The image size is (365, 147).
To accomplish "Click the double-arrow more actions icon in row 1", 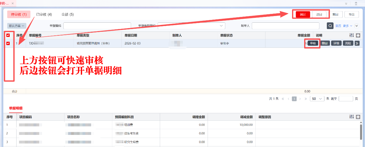I will (357, 43).
